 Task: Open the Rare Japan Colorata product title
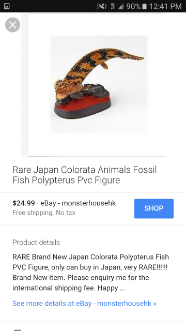pos(85,175)
